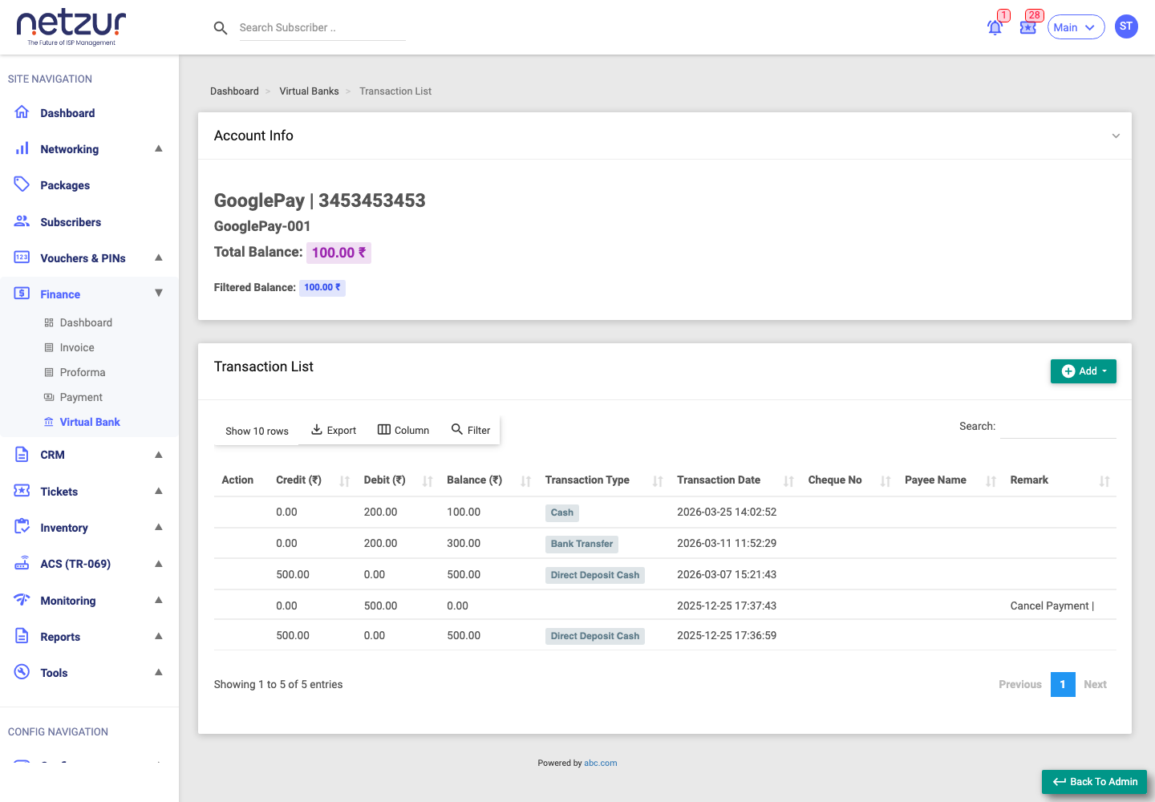Expand the Vouchers & PINs menu arrow
The image size is (1155, 802).
pos(159,257)
